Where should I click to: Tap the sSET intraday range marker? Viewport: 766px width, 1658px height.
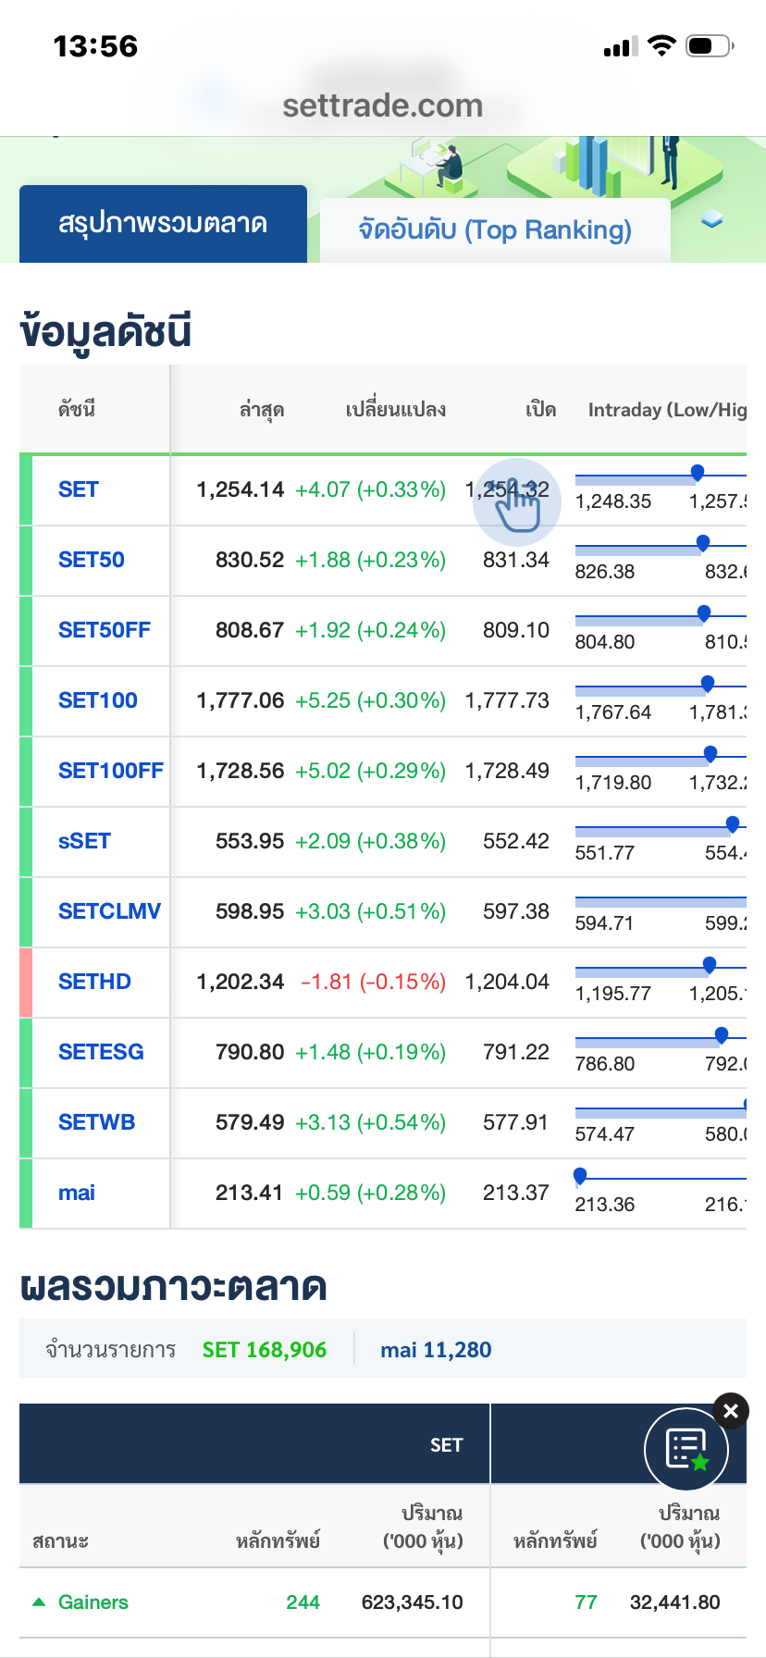733,824
